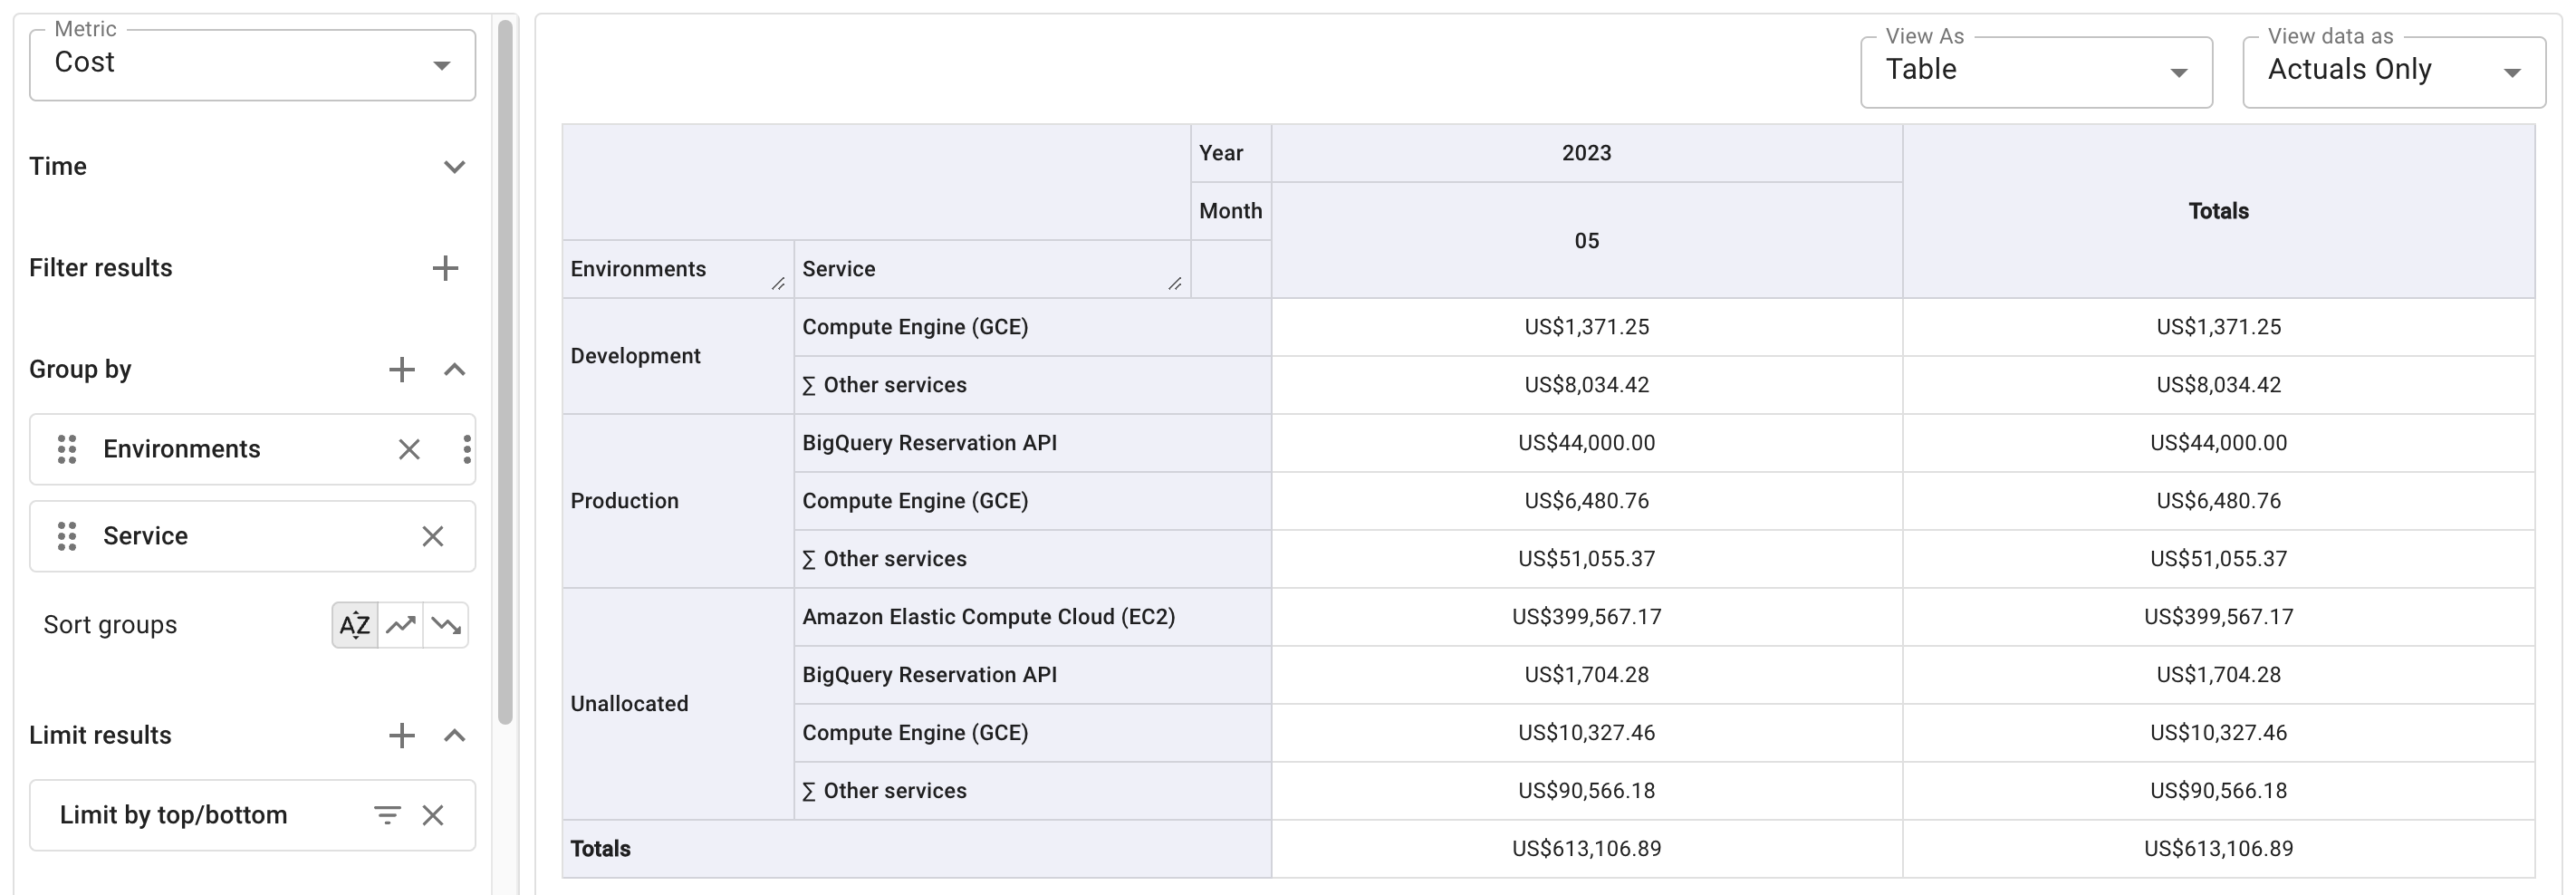Select the Unallocated environment row
The image size is (2576, 895).
click(678, 704)
